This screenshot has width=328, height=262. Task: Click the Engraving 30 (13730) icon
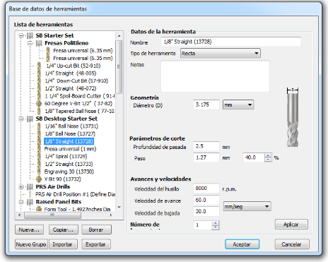click(39, 172)
